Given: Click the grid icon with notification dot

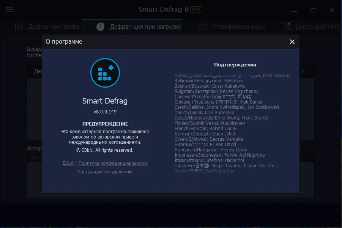Looking at the screenshot, I should tap(286, 27).
